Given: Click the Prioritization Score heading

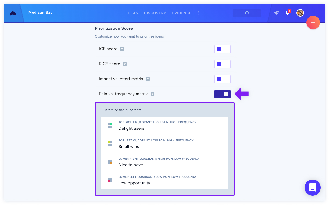Looking at the screenshot, I should 114,28.
